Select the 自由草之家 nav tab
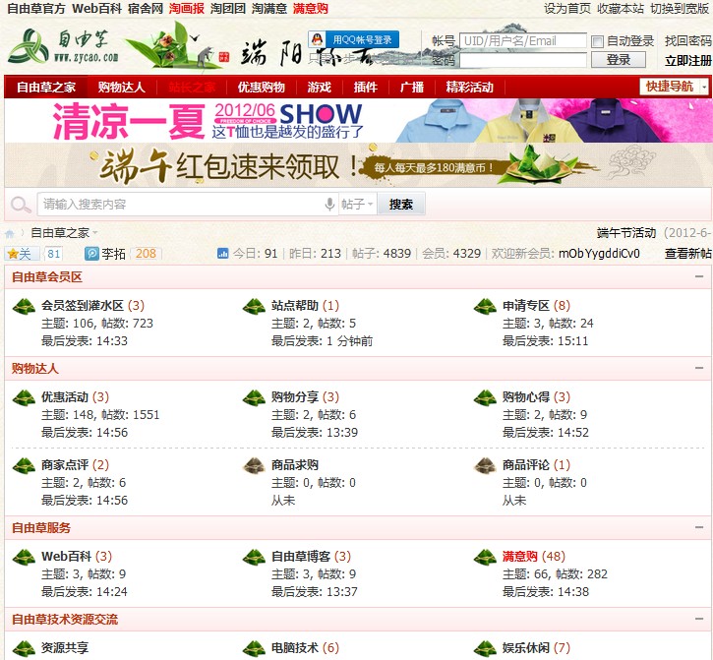 click(46, 87)
